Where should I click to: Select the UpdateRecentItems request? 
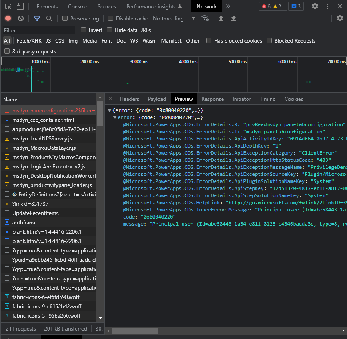(x=49, y=213)
